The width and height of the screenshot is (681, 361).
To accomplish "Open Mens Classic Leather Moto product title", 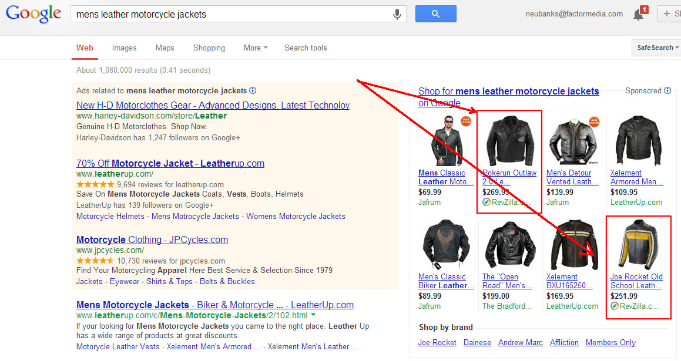I will coord(445,177).
